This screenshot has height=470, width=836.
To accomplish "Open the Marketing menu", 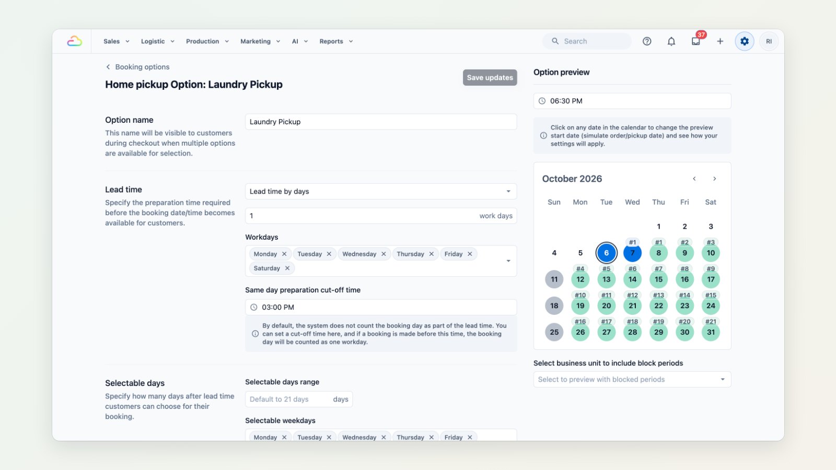I will [x=260, y=41].
